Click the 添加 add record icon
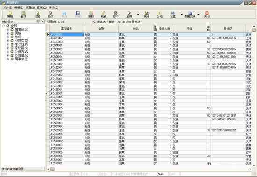The width and height of the screenshot is (257, 177). point(37,15)
